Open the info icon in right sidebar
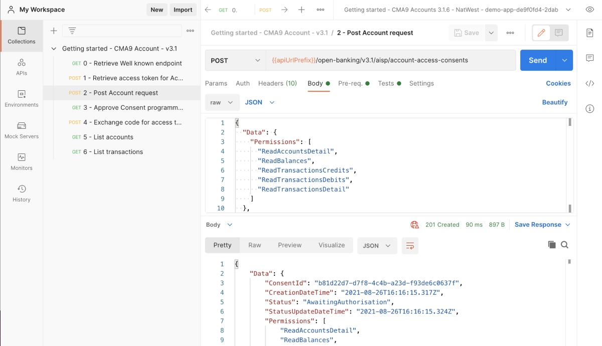This screenshot has height=346, width=602. (590, 108)
